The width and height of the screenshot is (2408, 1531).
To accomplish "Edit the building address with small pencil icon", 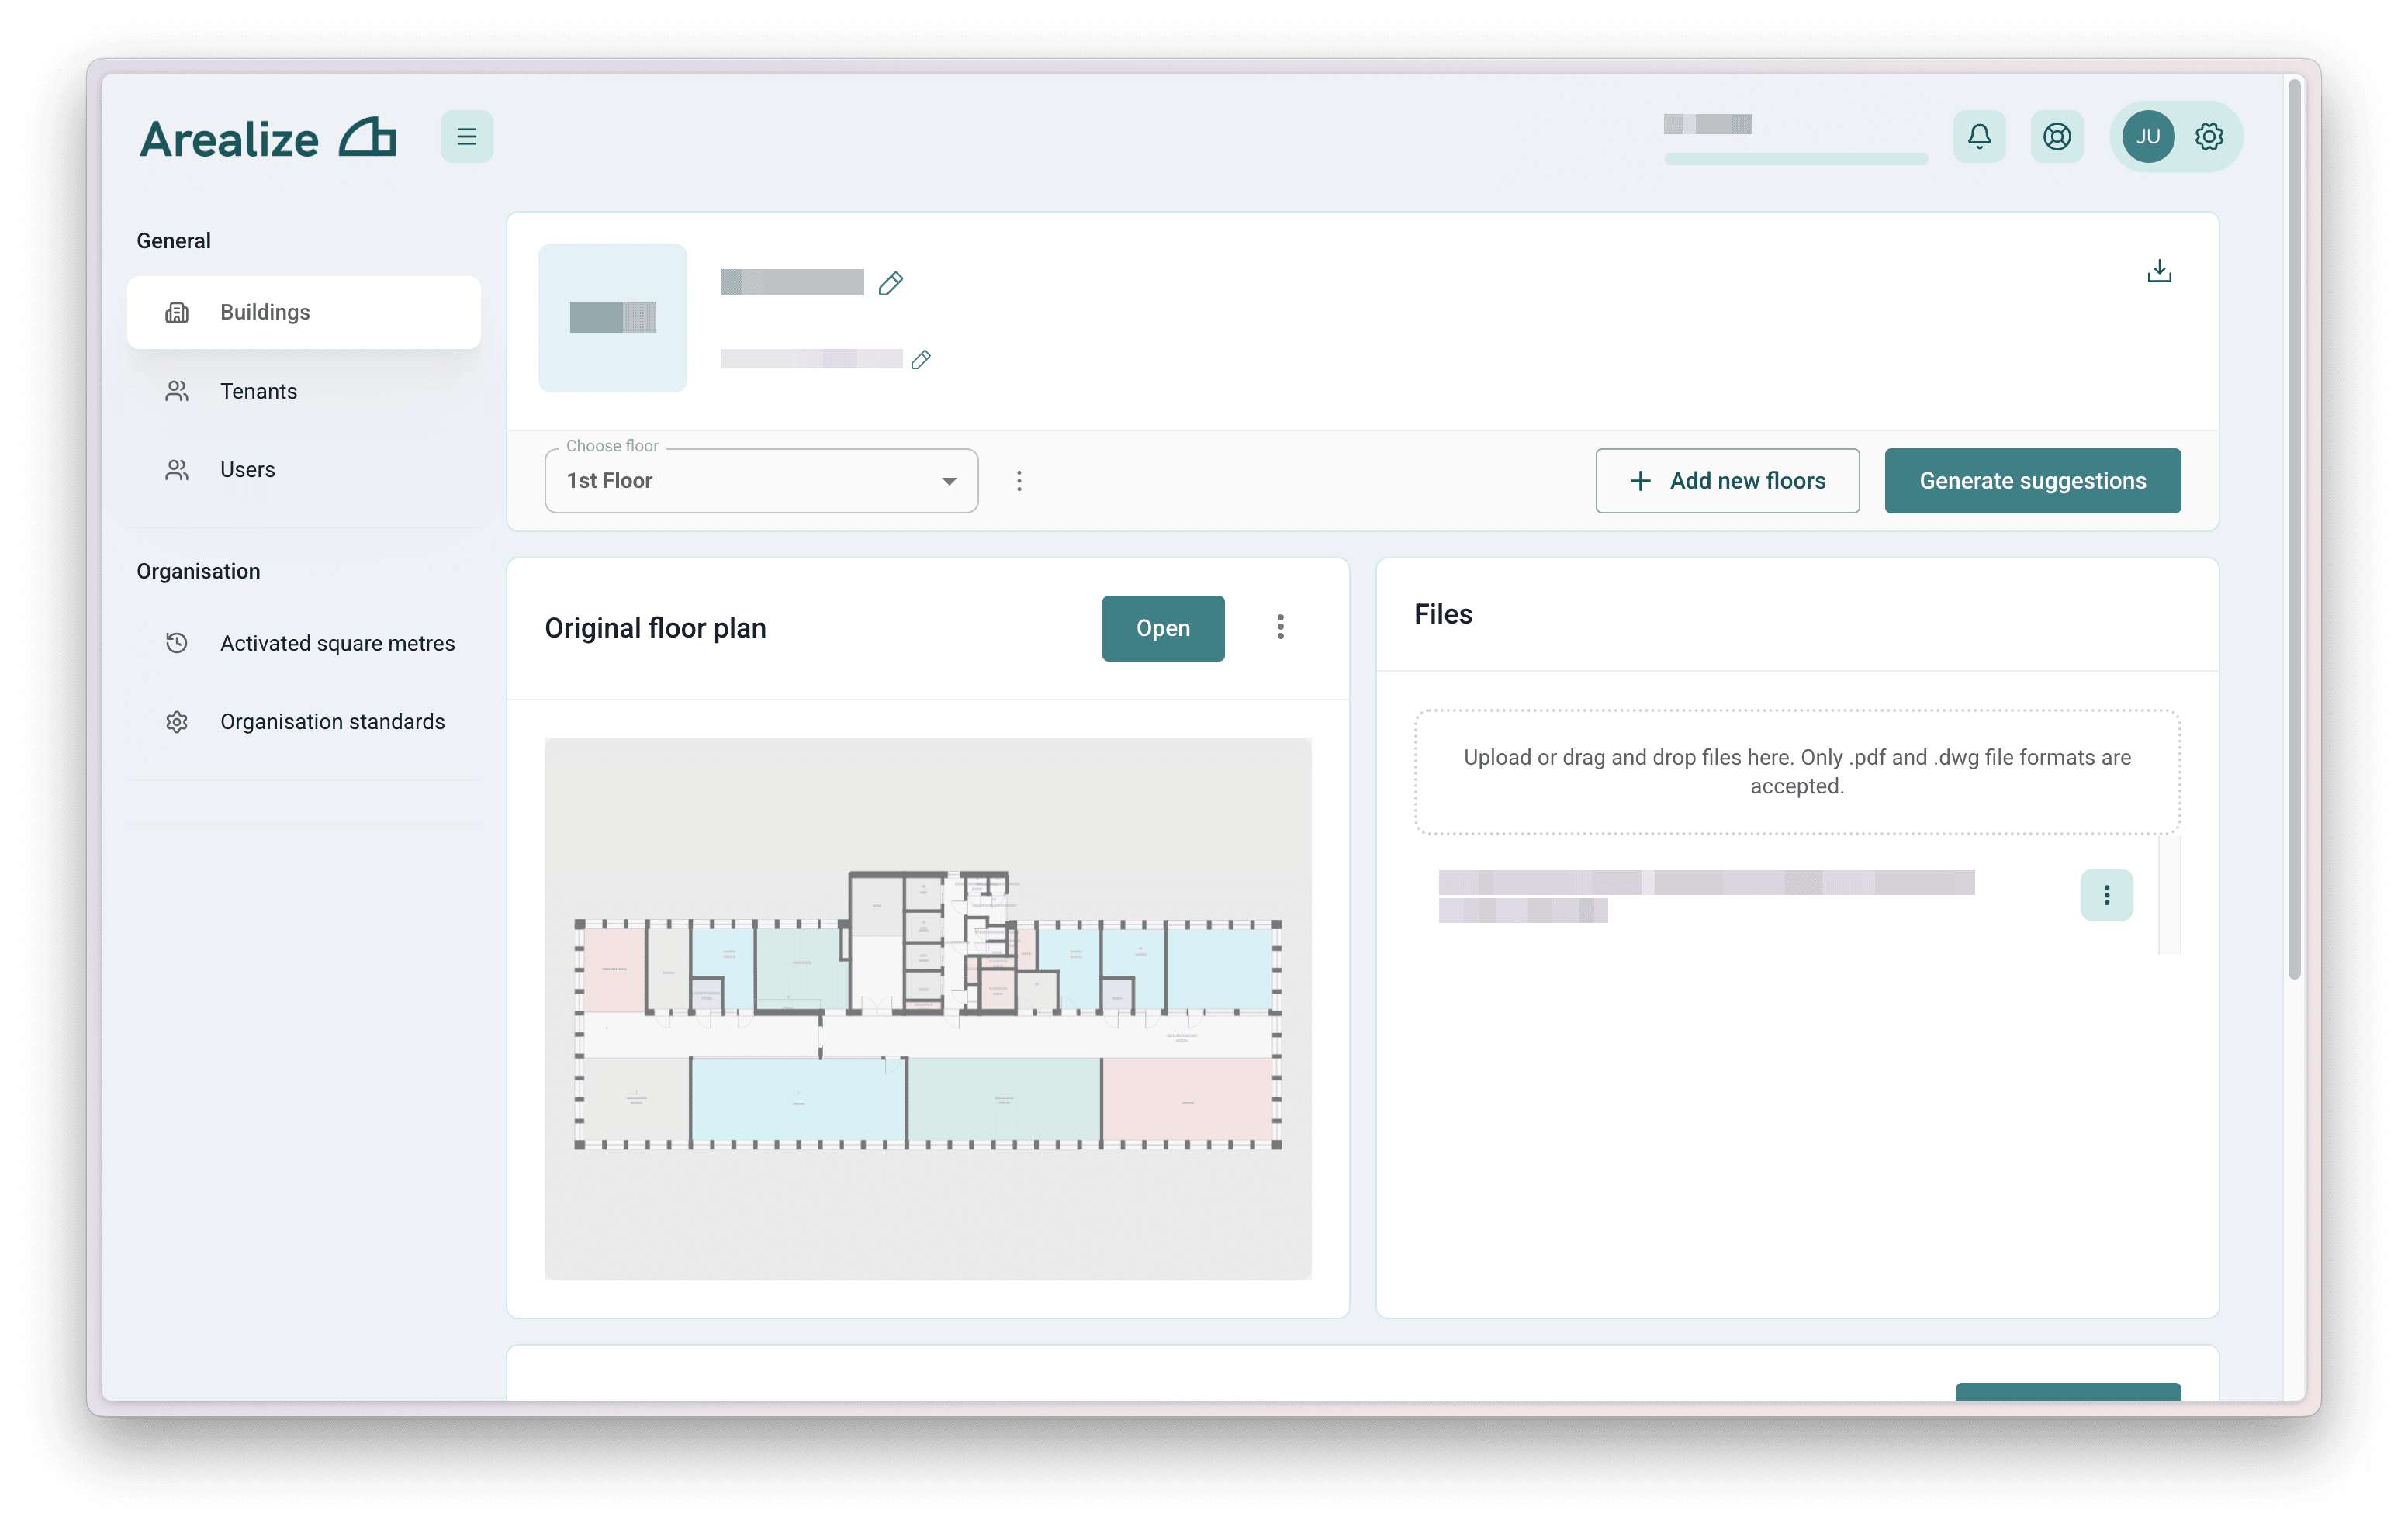I will pyautogui.click(x=920, y=359).
